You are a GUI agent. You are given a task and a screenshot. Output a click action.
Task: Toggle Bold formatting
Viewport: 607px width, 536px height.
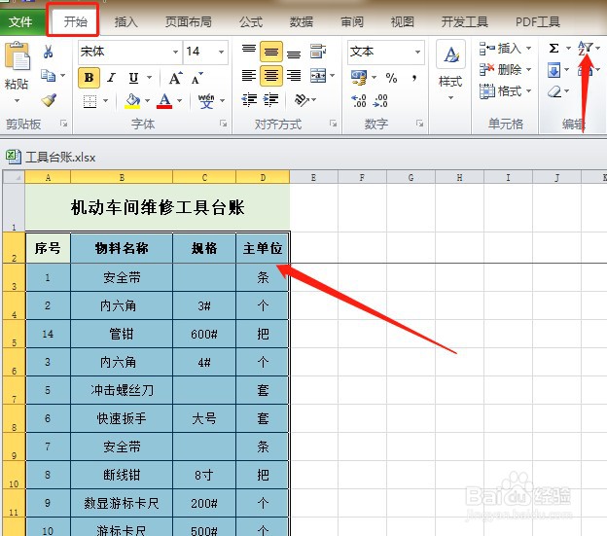pyautogui.click(x=89, y=78)
